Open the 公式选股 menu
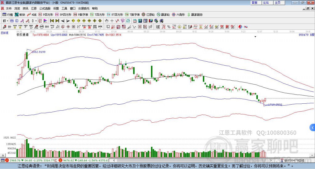This screenshot has height=169, width=315. click(45, 8)
